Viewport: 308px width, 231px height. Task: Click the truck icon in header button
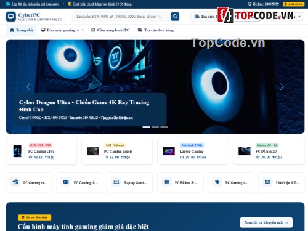pos(197,17)
